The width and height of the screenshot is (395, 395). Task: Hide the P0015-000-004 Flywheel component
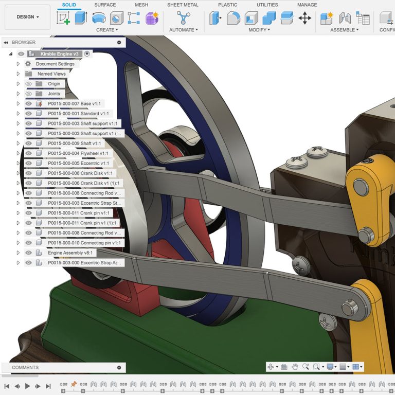tap(29, 153)
